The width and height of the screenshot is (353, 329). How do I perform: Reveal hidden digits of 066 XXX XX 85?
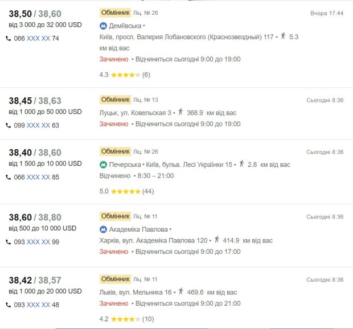[x=38, y=178]
